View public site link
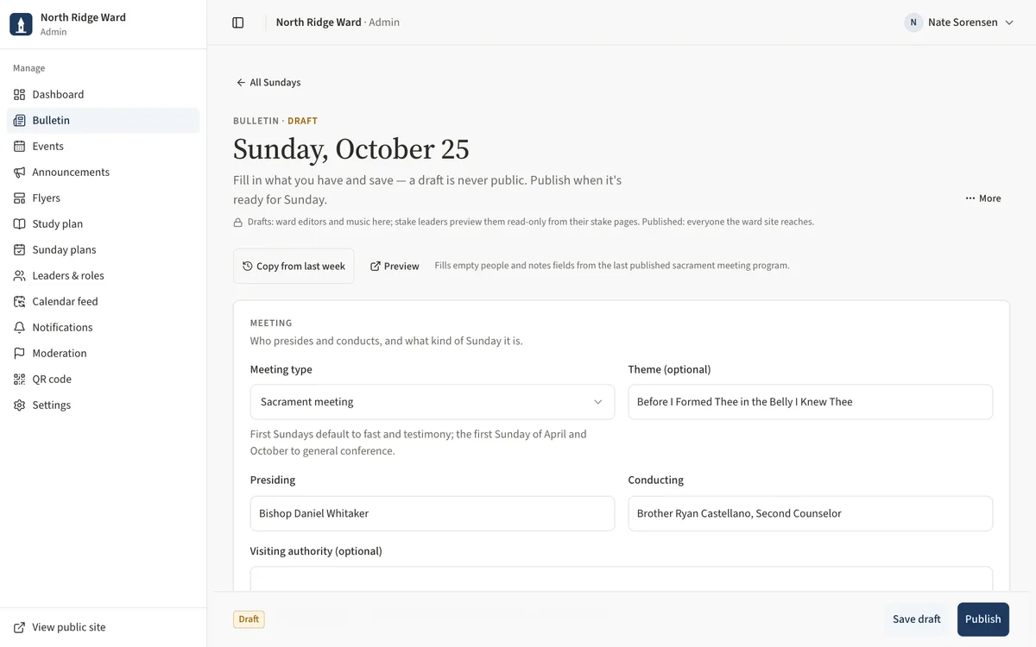This screenshot has width=1036, height=647. (104, 628)
